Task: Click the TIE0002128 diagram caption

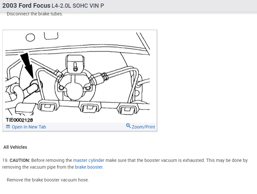Action: click(x=19, y=120)
